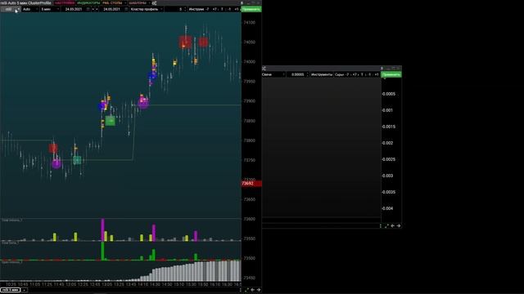Click link icon in right chart window title bar
This screenshot has height=294, width=524.
pos(264,69)
